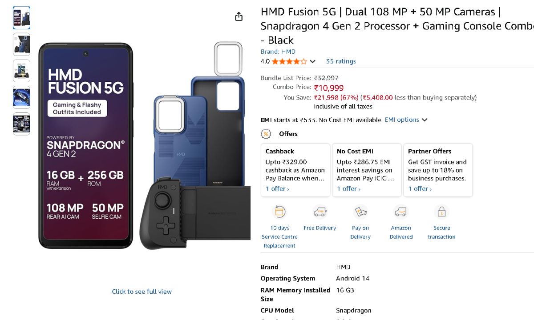Click the 'Click to see full view' text
Screen dimensions: 534x320
[x=142, y=292]
